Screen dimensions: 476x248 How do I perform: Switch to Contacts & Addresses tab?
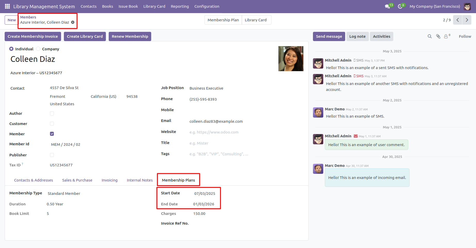[x=33, y=180]
